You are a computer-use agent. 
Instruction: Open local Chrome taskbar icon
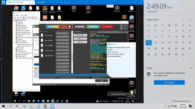(x=45, y=106)
